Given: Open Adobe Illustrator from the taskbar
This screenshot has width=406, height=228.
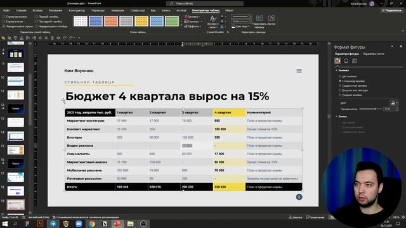Looking at the screenshot, I should point(40,224).
